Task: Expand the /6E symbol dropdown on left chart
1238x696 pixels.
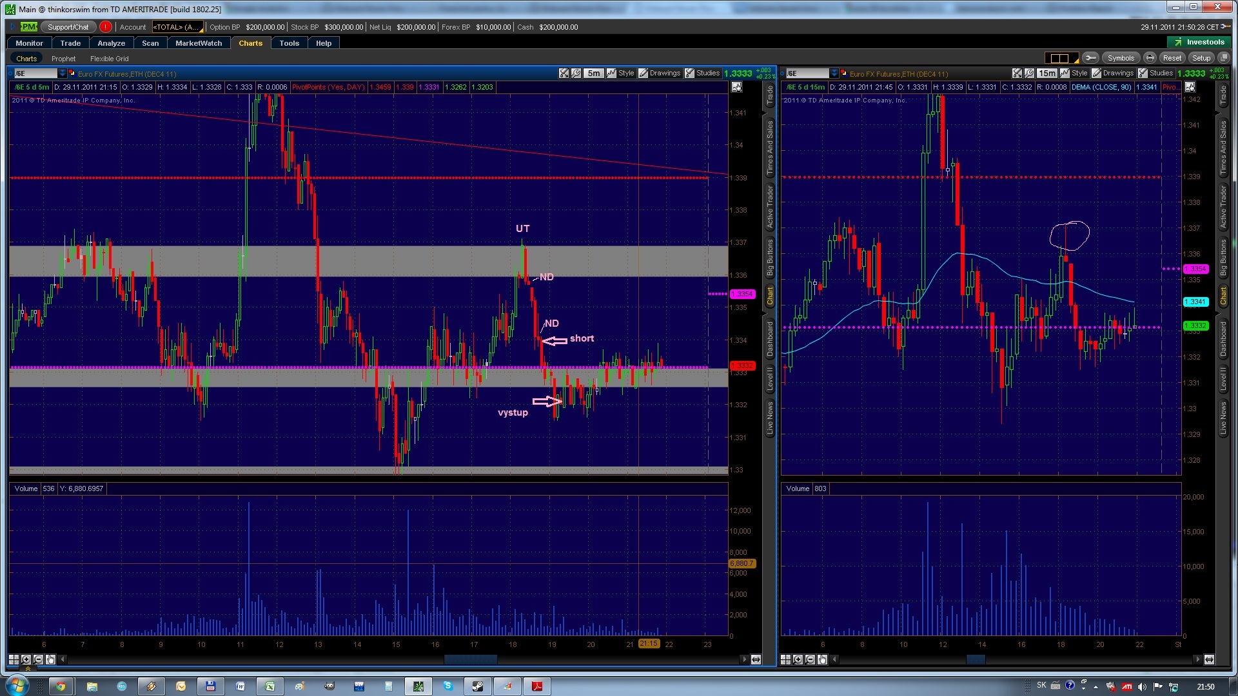Action: pyautogui.click(x=62, y=73)
